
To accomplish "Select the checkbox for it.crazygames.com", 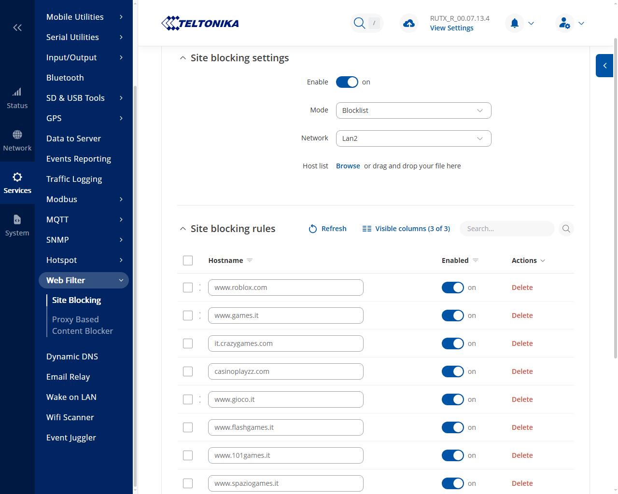I will tap(188, 343).
